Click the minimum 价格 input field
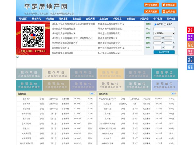The image size is (194, 145). point(157,48)
